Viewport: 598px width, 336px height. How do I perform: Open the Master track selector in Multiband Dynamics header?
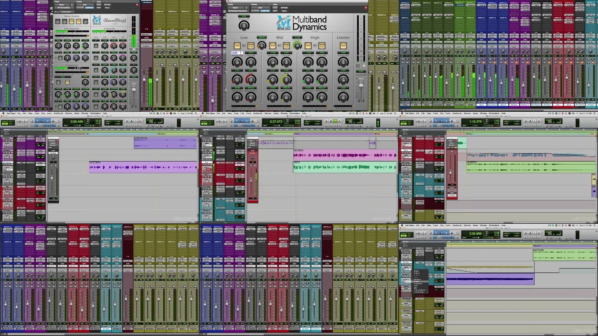pos(236,7)
